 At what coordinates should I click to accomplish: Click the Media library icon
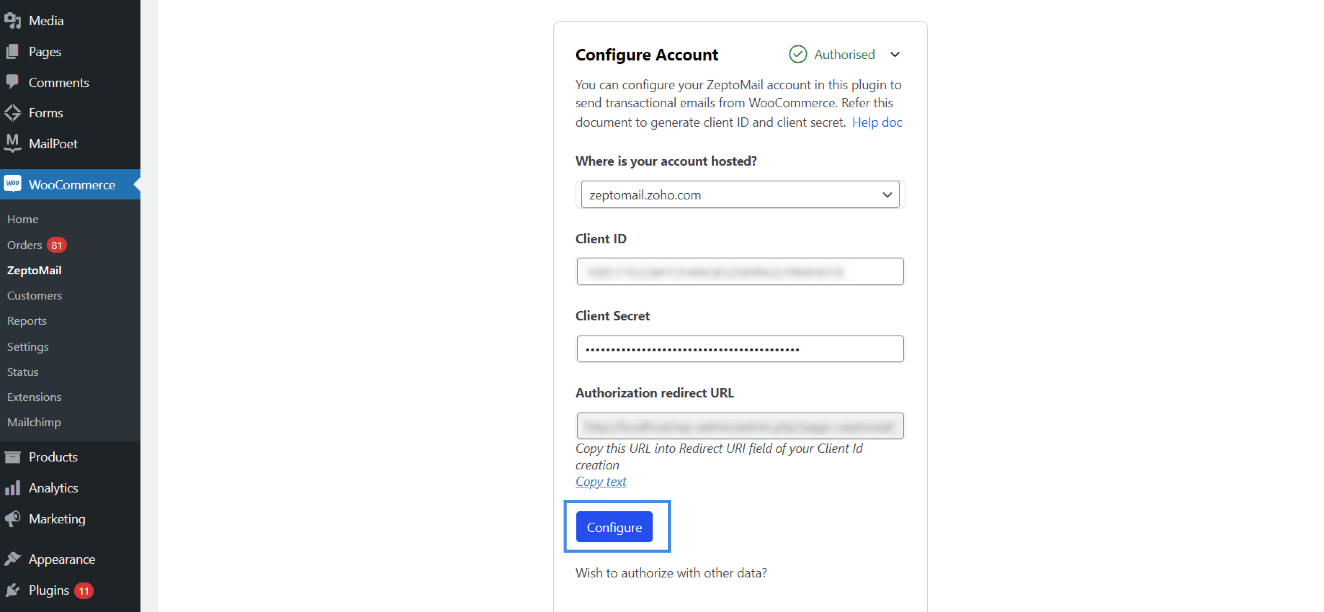tap(12, 21)
